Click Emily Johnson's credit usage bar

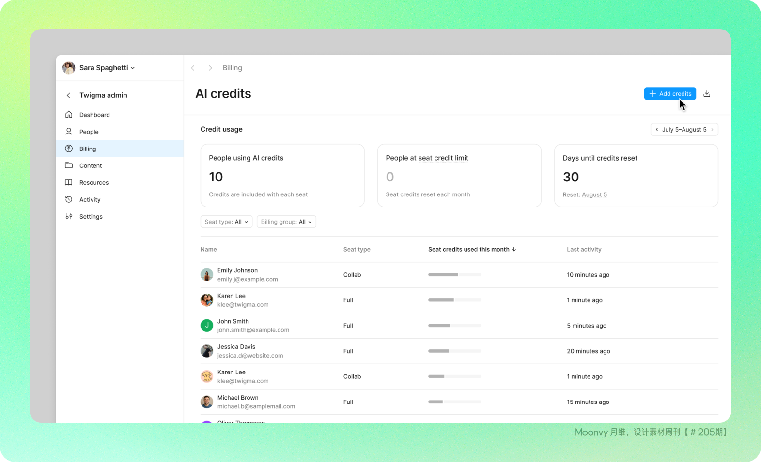(454, 275)
